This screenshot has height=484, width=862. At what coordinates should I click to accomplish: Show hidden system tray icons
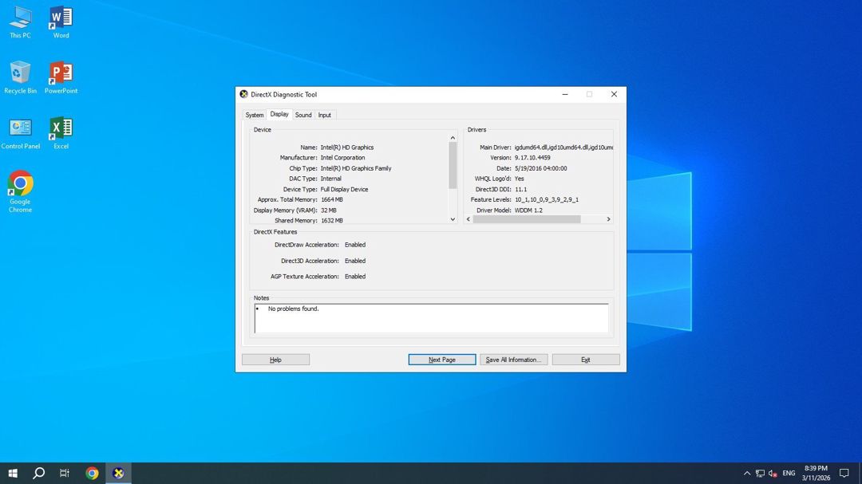746,473
